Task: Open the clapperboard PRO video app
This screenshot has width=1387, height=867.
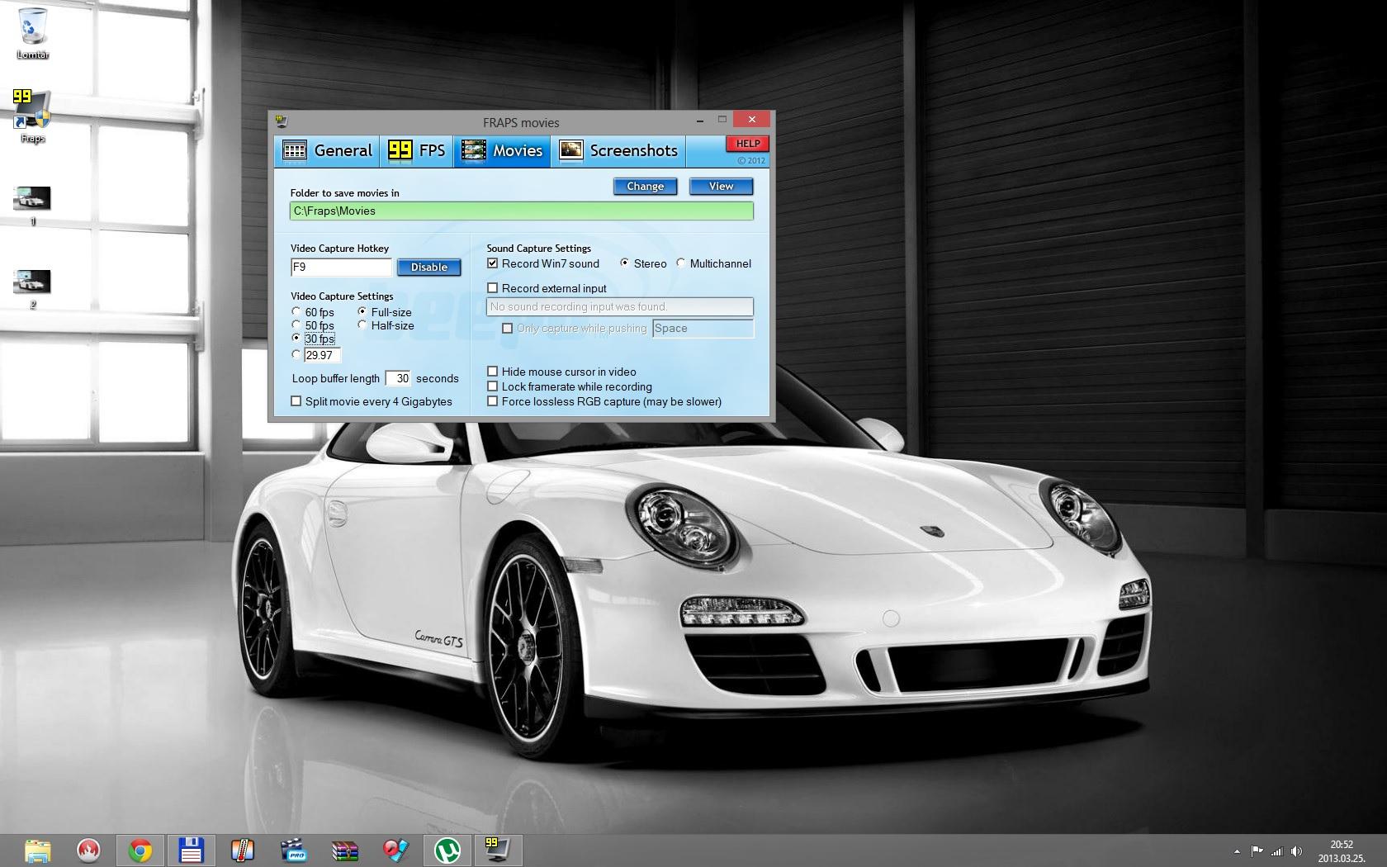Action: (x=294, y=850)
